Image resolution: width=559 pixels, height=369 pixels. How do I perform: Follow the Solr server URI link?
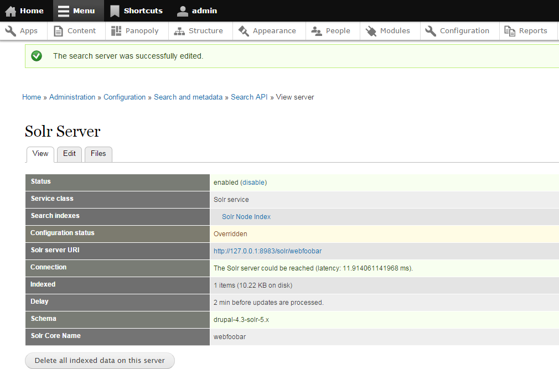click(267, 251)
